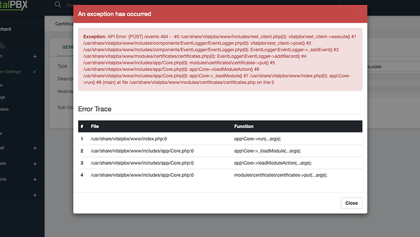Open the Certificates page title tab
The width and height of the screenshot is (420, 237).
pyautogui.click(x=64, y=24)
